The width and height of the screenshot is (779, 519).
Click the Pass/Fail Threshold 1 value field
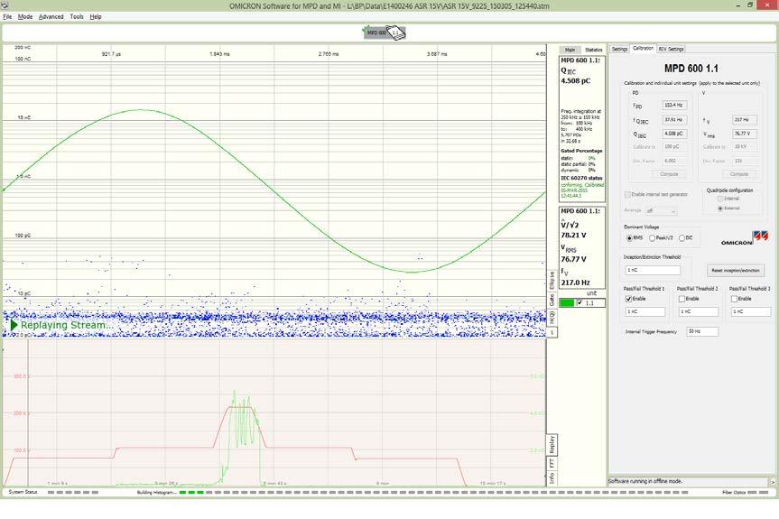[645, 311]
